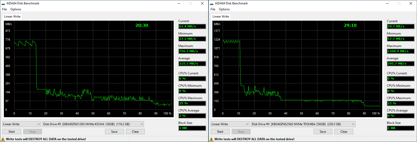
Task: Expand Linear Write test dropdown in left window
Action: (21, 124)
